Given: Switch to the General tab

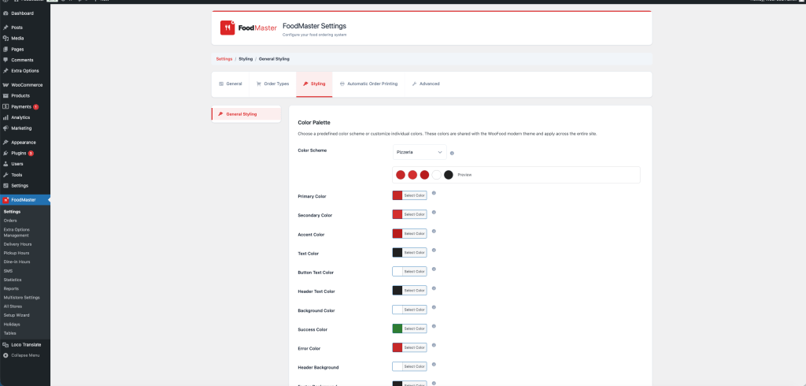Looking at the screenshot, I should [x=231, y=84].
